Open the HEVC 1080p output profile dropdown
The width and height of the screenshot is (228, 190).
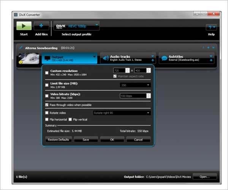97,25
